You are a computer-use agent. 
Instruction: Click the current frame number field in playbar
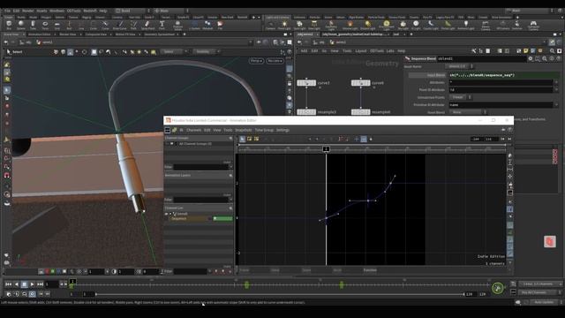pyautogui.click(x=51, y=284)
